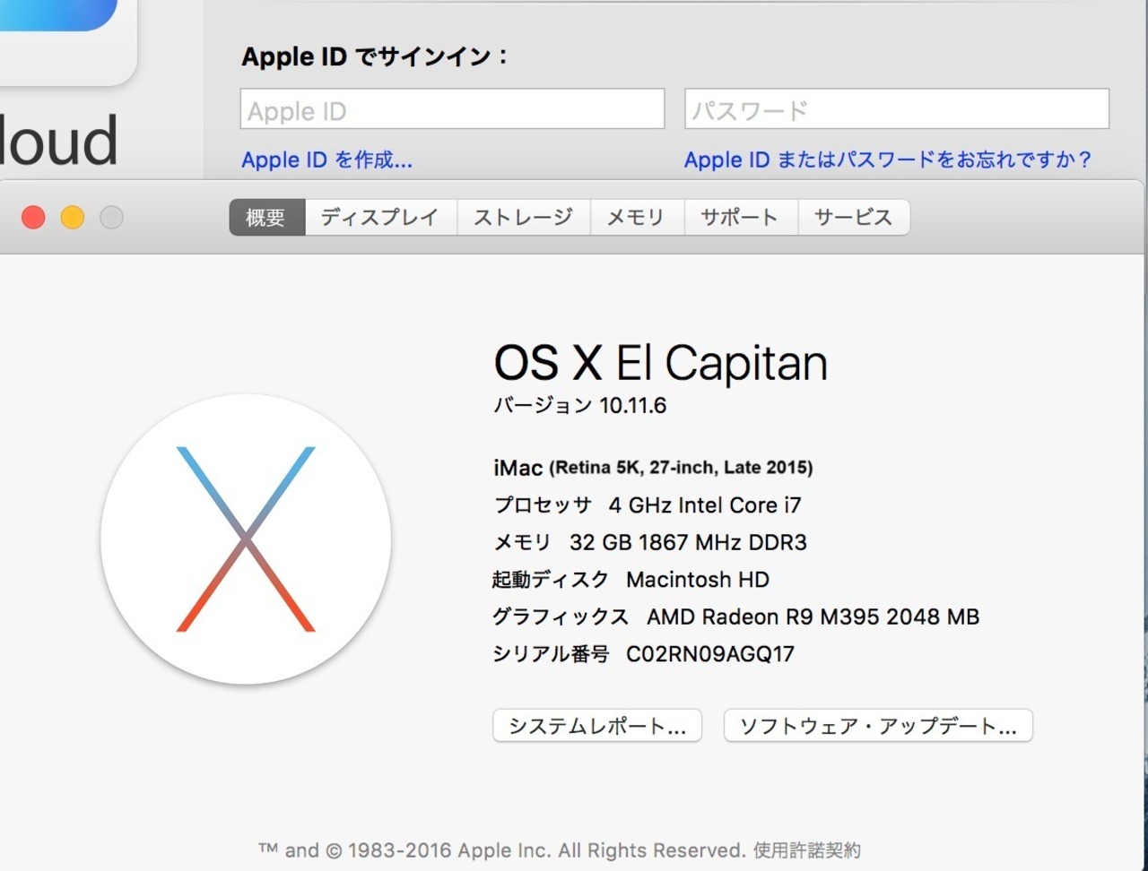Click the Macintosh HD startup disk text
This screenshot has width=1148, height=871.
click(x=698, y=580)
